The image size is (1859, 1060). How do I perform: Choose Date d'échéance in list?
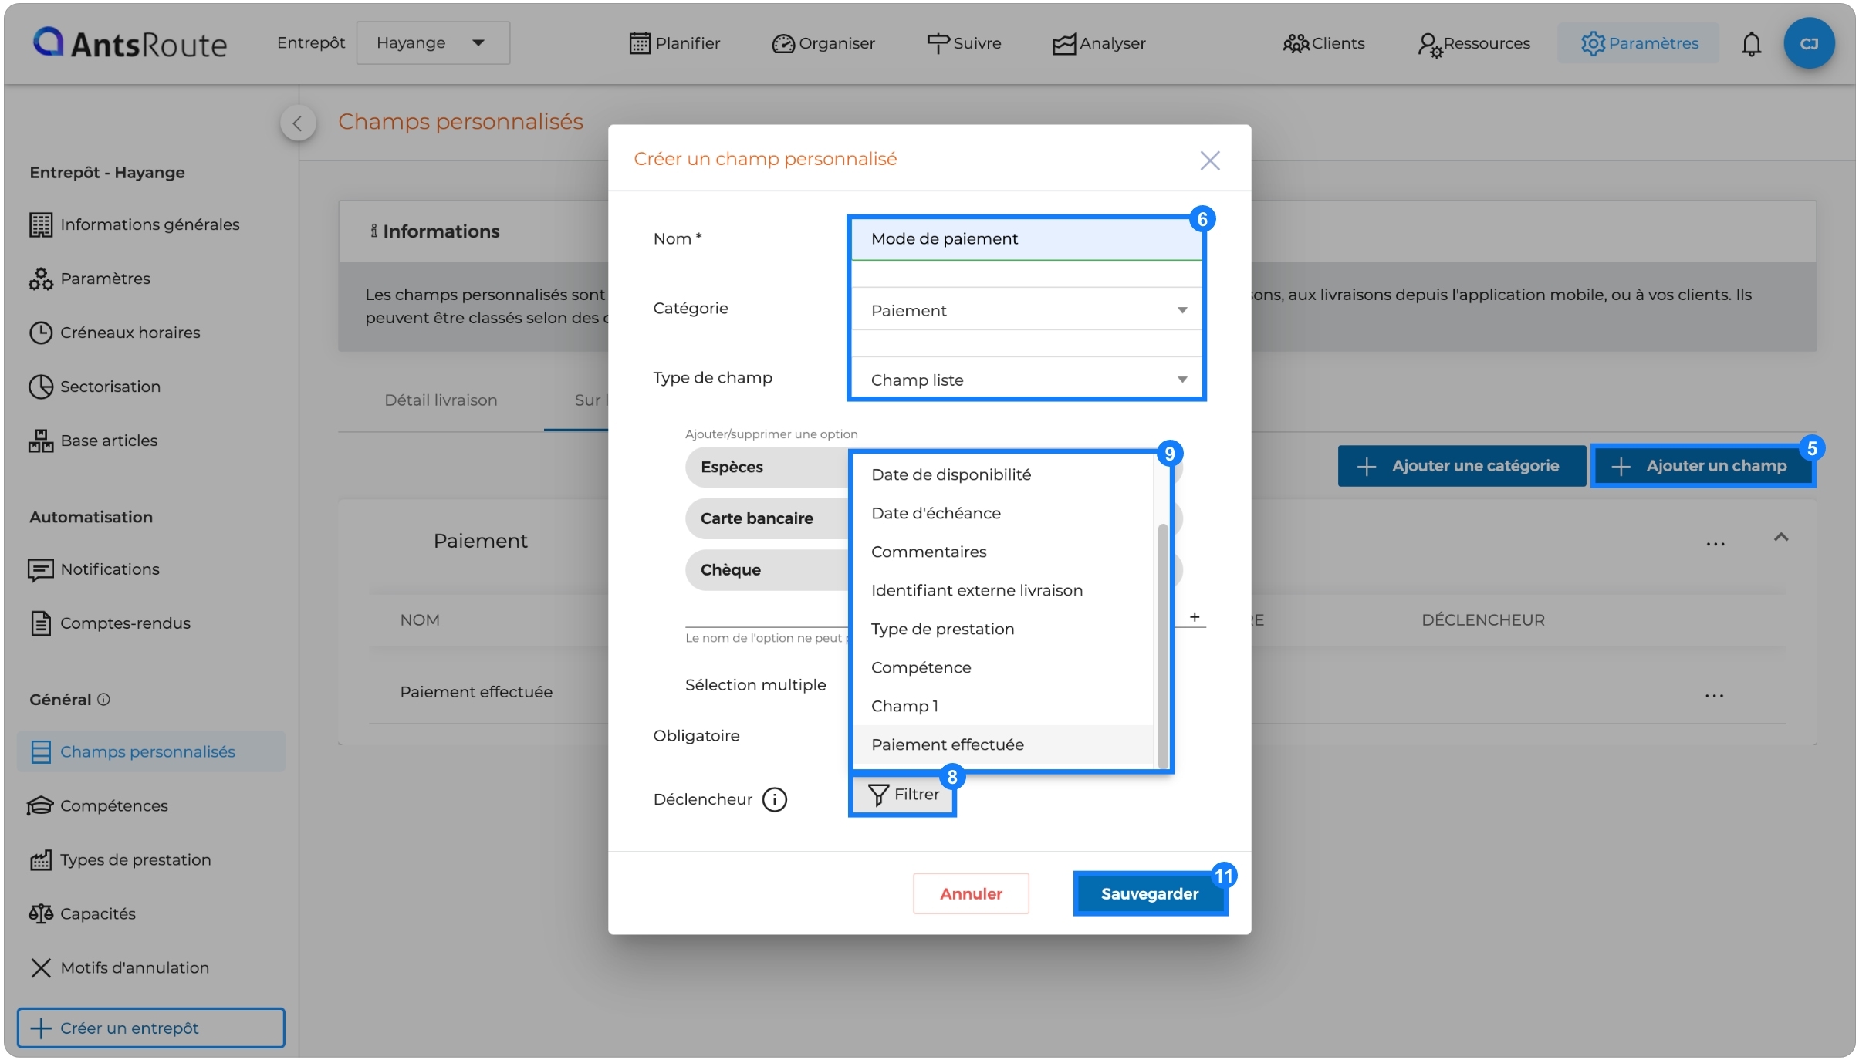[1003, 514]
